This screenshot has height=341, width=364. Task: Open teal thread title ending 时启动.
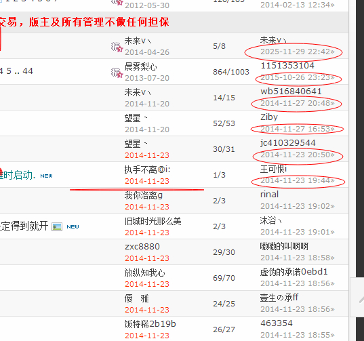click(18, 175)
